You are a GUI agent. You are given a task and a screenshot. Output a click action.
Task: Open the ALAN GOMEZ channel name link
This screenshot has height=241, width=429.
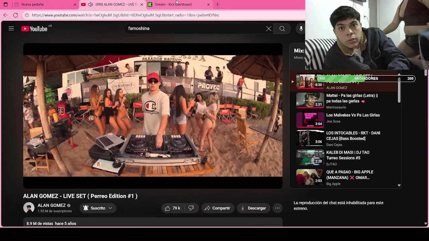[52, 206]
